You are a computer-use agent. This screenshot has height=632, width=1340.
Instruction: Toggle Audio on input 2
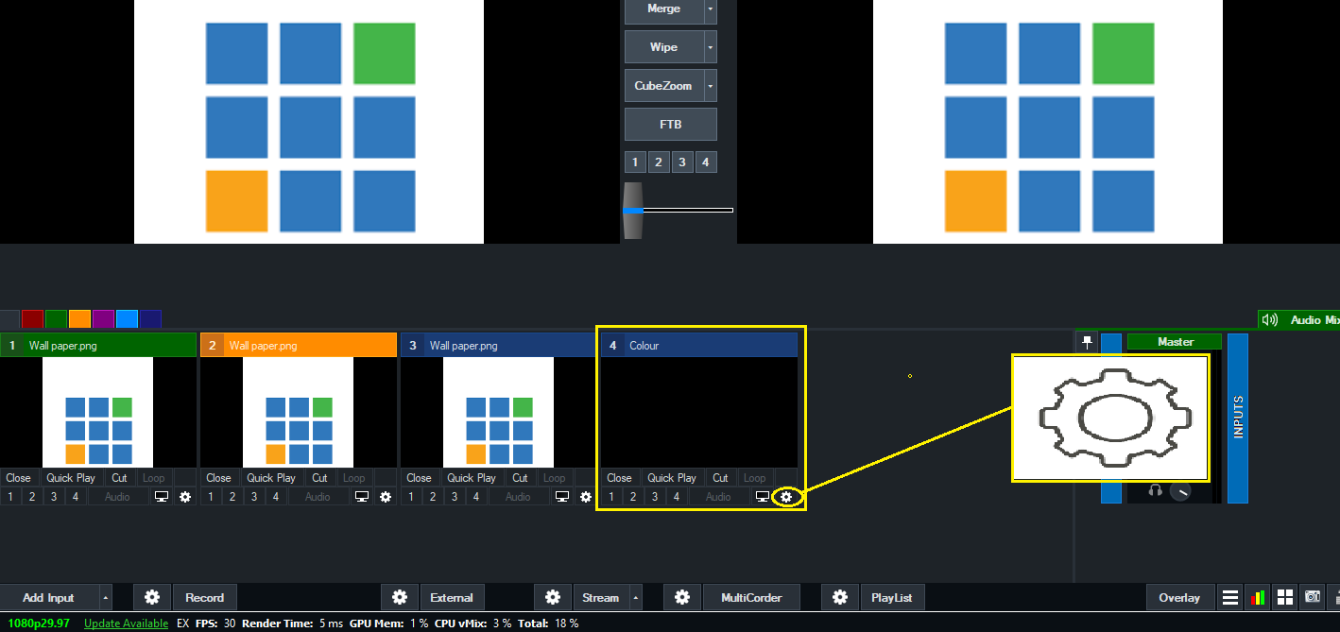pyautogui.click(x=318, y=496)
